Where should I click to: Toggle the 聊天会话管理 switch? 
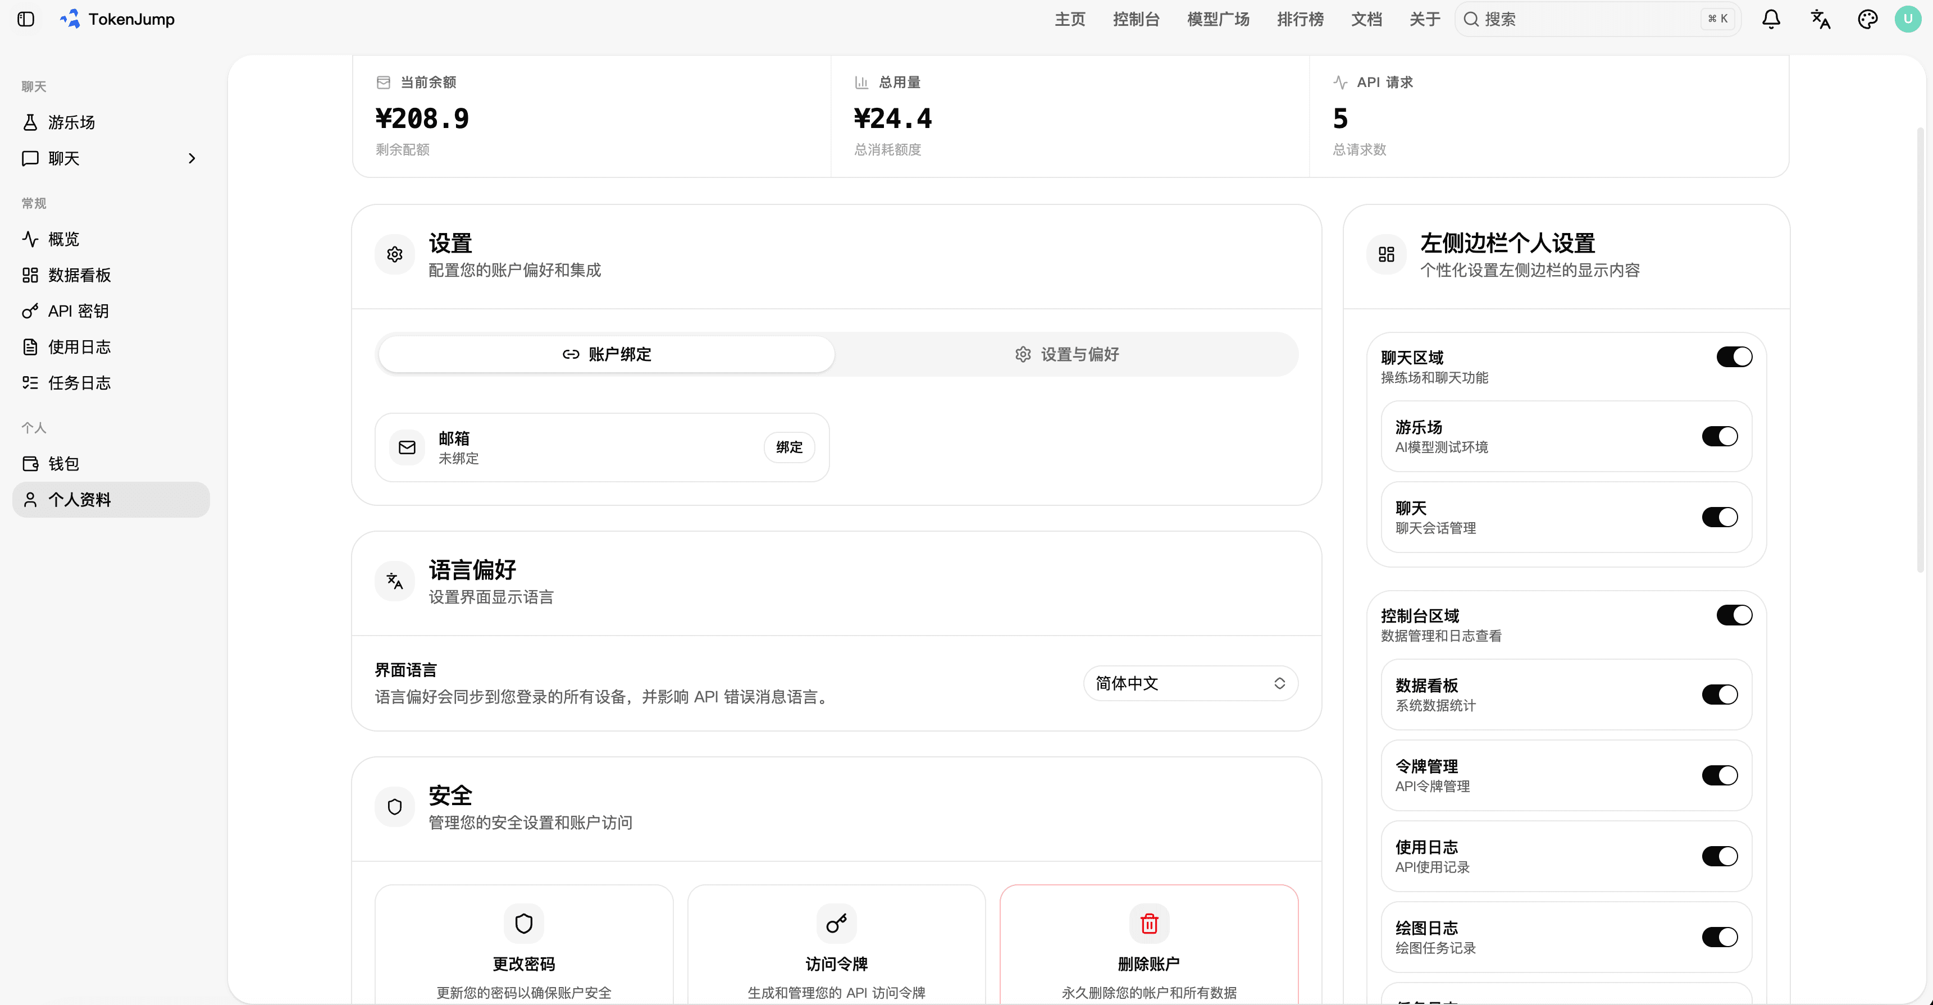click(1720, 518)
